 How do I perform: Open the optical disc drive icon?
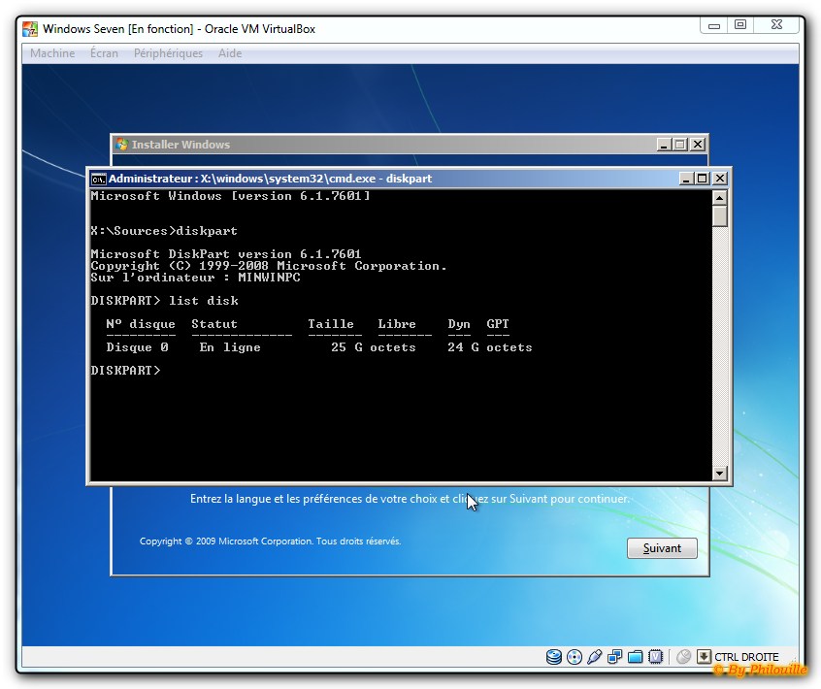pyautogui.click(x=575, y=657)
